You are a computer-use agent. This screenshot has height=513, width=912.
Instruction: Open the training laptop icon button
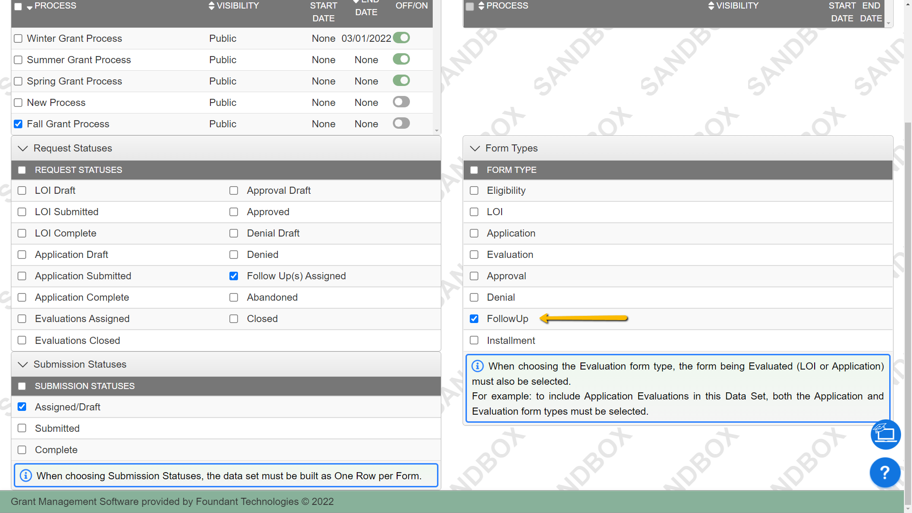click(885, 434)
